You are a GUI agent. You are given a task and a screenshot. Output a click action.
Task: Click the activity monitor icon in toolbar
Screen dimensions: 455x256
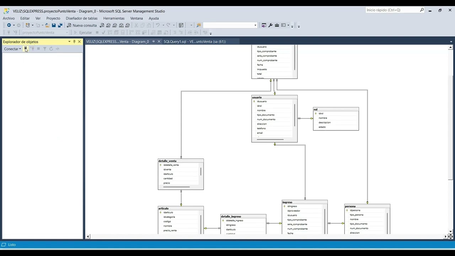(x=181, y=25)
